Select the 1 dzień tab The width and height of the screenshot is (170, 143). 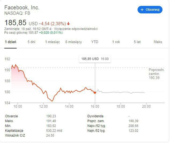[x=11, y=42]
